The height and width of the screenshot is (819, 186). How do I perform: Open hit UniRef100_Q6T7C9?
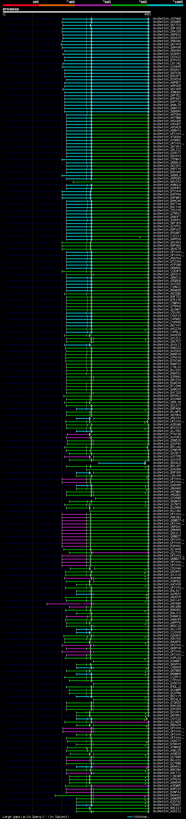167,25
